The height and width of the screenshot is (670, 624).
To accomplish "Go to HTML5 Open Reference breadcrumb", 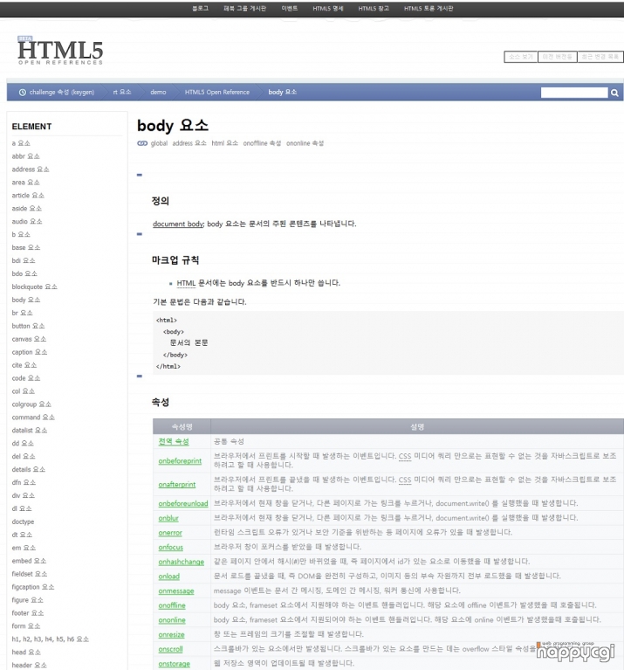I will (216, 93).
